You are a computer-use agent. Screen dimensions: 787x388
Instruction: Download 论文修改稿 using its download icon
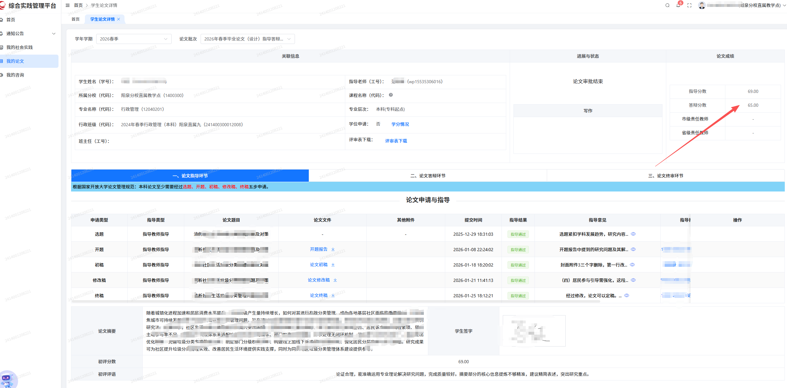pos(335,280)
